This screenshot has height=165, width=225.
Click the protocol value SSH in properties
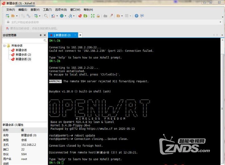(24, 154)
